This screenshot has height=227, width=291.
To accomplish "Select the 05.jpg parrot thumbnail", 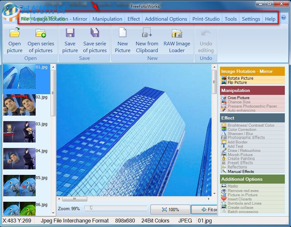I will point(19,186).
